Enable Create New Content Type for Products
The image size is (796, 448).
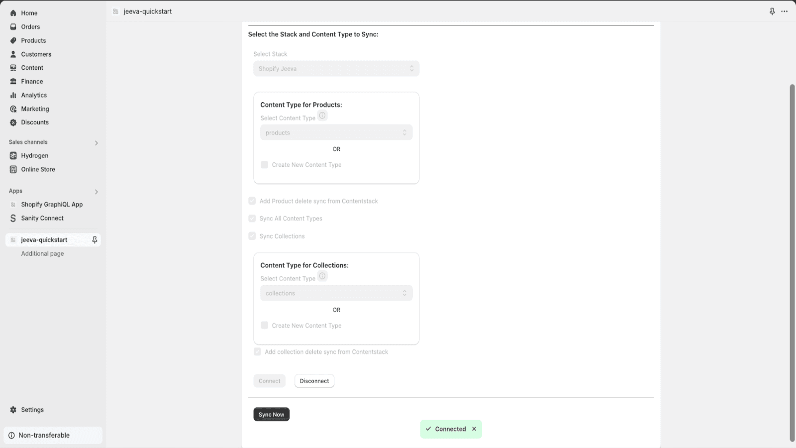[264, 164]
